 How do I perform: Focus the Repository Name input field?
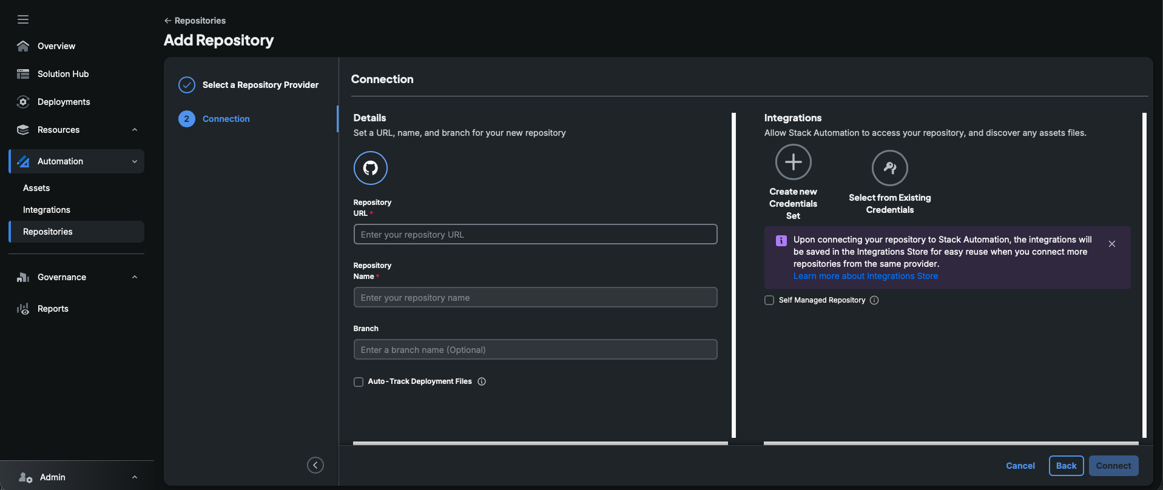[x=535, y=298]
